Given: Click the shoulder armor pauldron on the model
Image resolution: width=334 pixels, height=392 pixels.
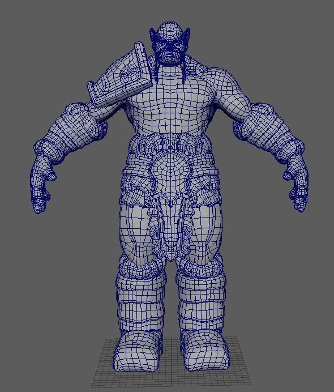Looking at the screenshot, I should [119, 76].
